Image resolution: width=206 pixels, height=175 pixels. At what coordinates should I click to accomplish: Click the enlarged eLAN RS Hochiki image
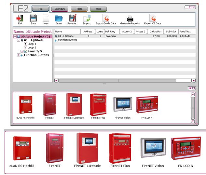22,148
